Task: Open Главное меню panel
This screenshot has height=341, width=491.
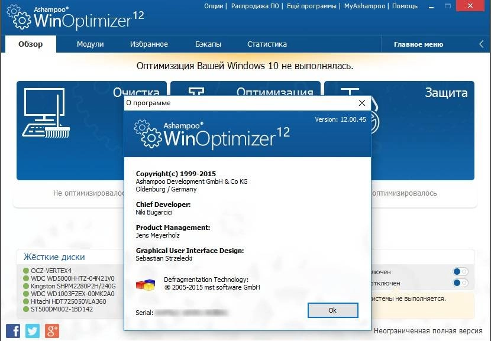Action: point(418,44)
